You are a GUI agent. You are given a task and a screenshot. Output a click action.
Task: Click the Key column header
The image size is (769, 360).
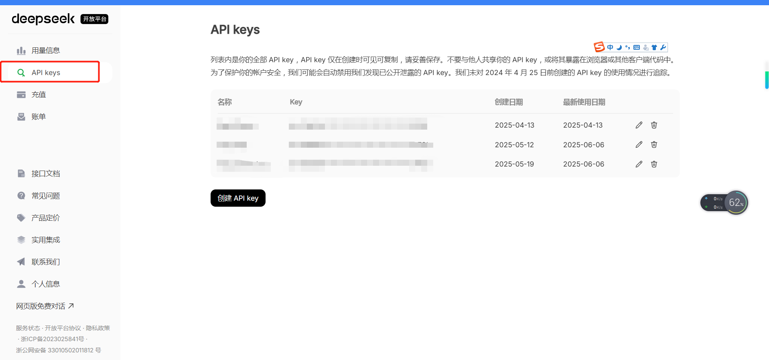[296, 102]
